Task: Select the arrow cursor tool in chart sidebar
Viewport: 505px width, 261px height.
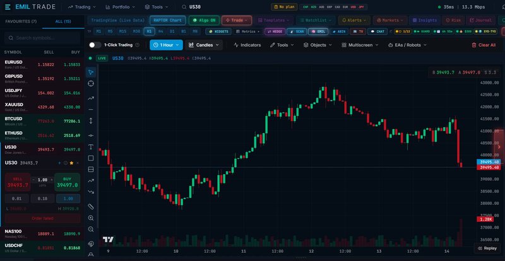Action: [x=91, y=72]
